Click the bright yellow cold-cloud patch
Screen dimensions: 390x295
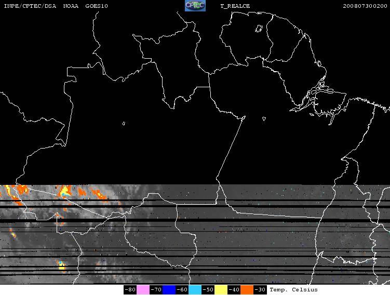[62, 266]
